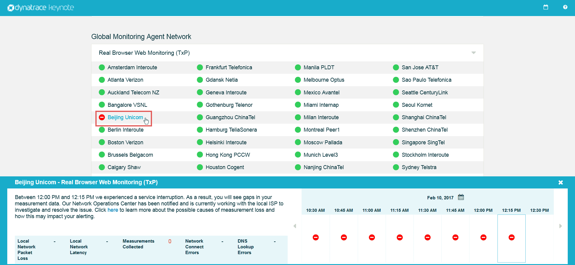Click the green status icon for Frankfurt Telefonica
The width and height of the screenshot is (575, 265).
pyautogui.click(x=200, y=67)
